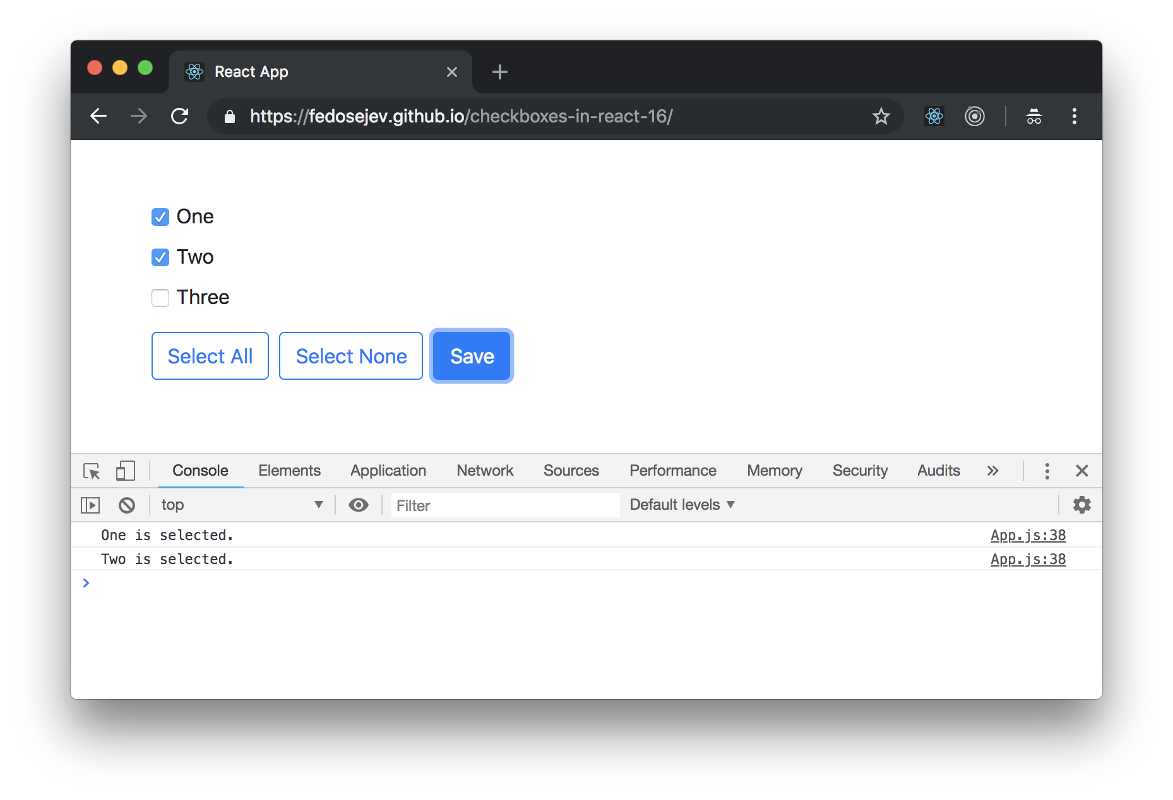Open console settings gear
Image resolution: width=1173 pixels, height=800 pixels.
click(x=1082, y=505)
